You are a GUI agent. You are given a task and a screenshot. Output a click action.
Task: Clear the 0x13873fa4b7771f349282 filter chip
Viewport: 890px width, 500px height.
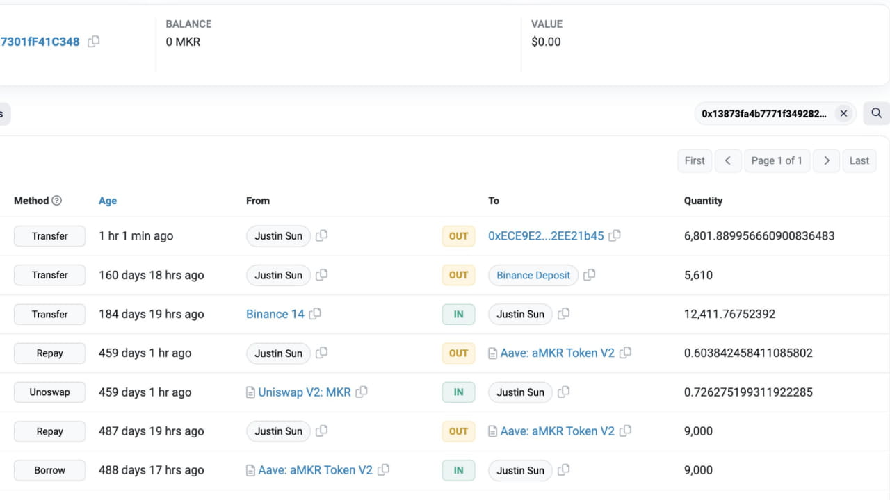[x=843, y=113]
